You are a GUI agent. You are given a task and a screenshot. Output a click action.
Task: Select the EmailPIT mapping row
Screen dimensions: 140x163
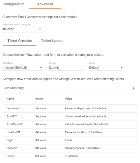70,116
